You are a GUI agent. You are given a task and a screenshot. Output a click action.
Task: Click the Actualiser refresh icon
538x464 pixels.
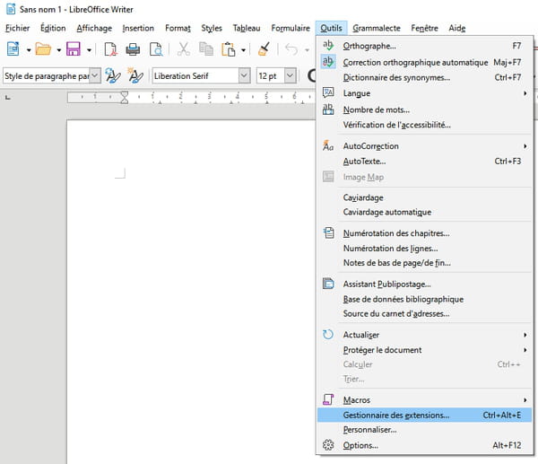coord(328,334)
